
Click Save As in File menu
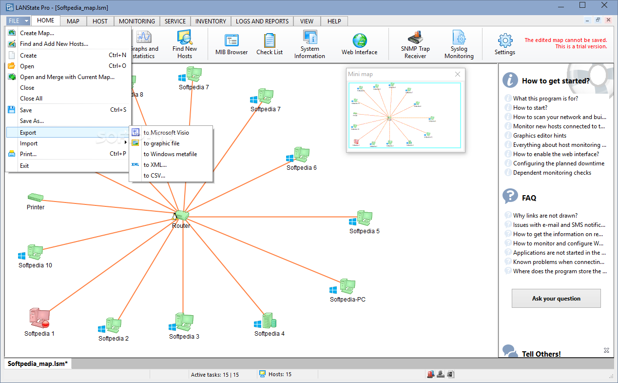click(68, 121)
